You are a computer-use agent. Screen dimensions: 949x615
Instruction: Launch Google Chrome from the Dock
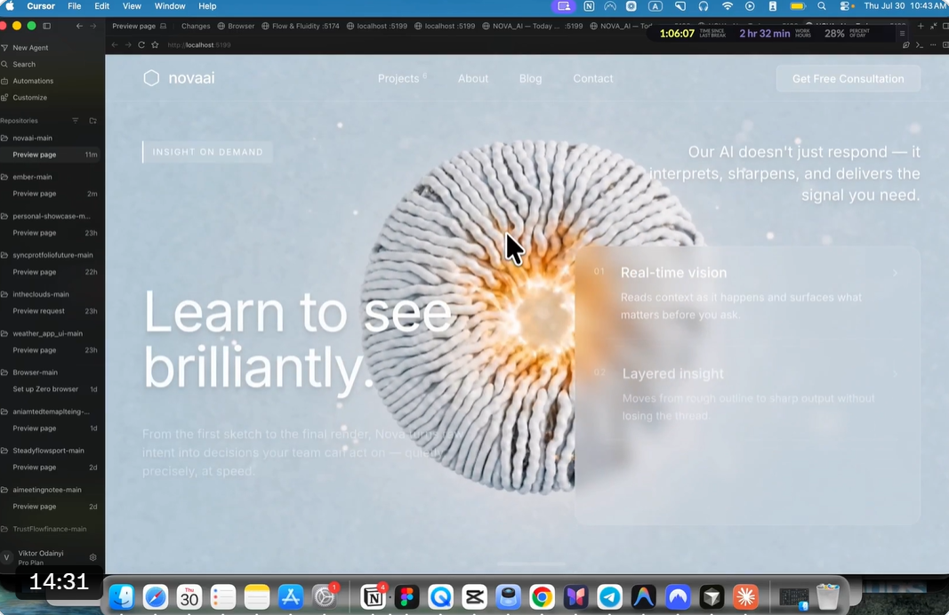pos(542,597)
